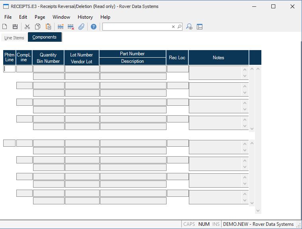Click the first Phtm Line input field
The image size is (302, 229).
coord(10,69)
